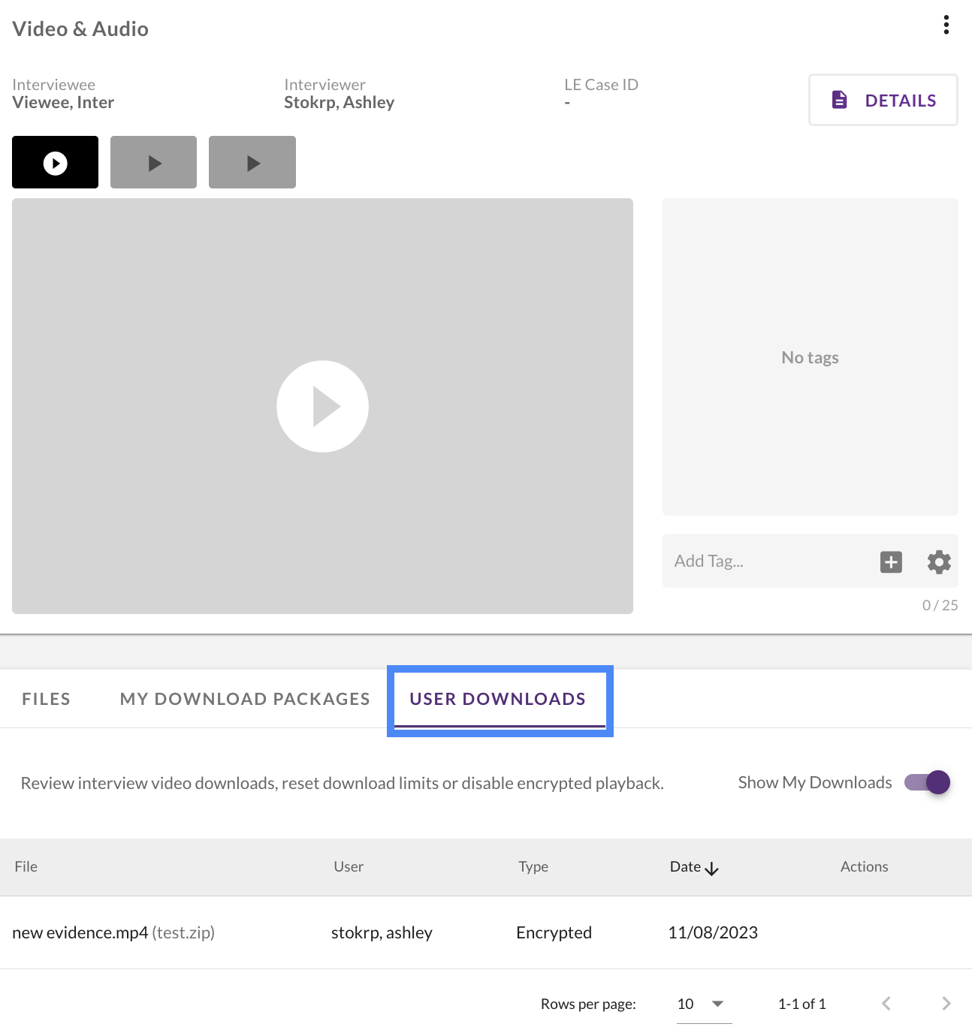This screenshot has height=1036, width=972.
Task: Click the previous page chevron in pagination
Action: click(x=886, y=1003)
